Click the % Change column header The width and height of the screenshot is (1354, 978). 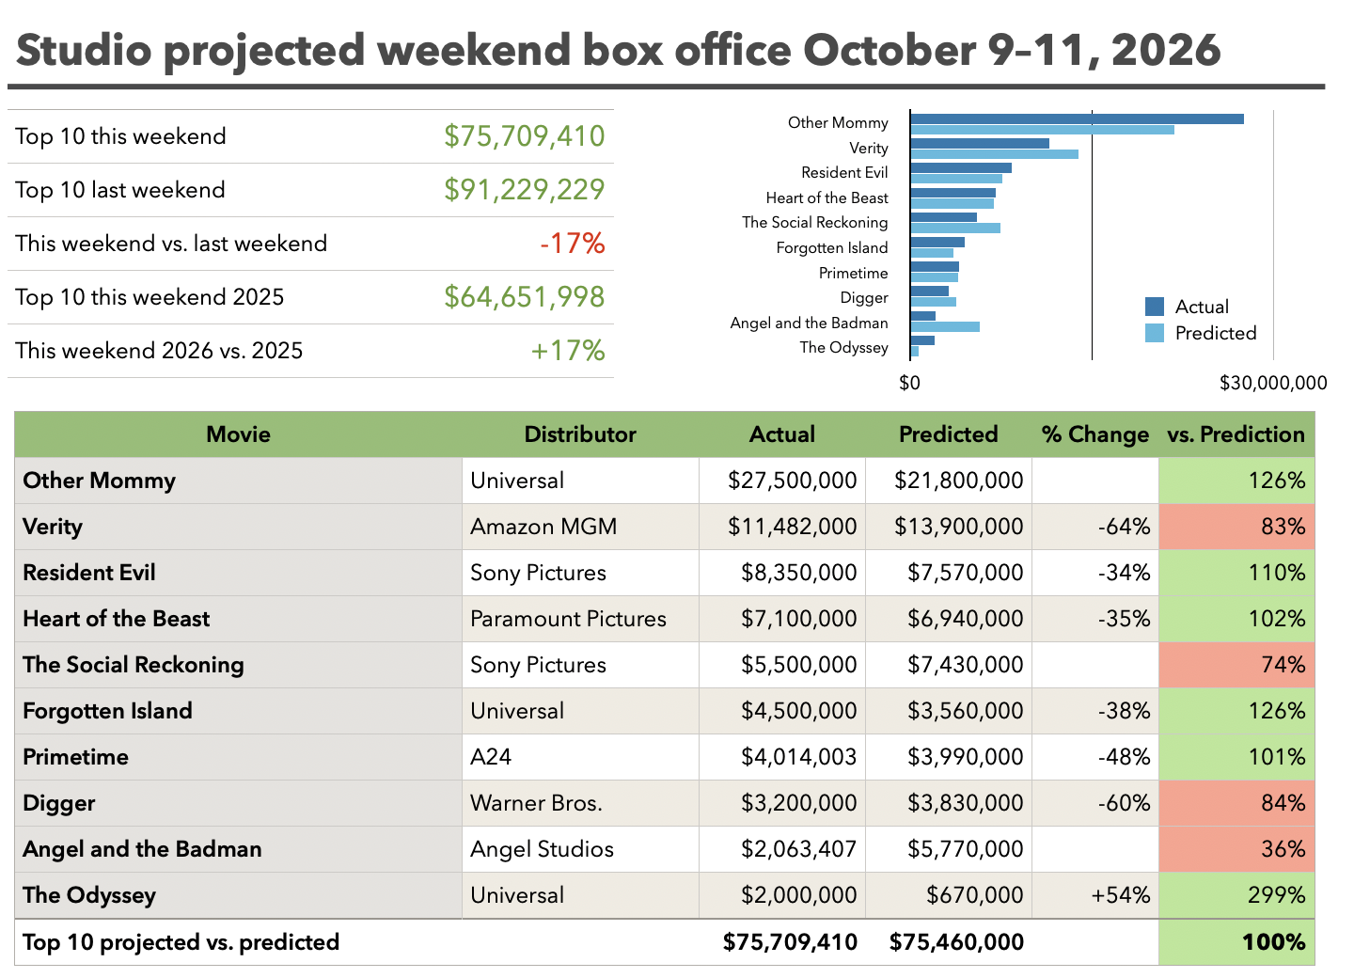click(x=1095, y=434)
